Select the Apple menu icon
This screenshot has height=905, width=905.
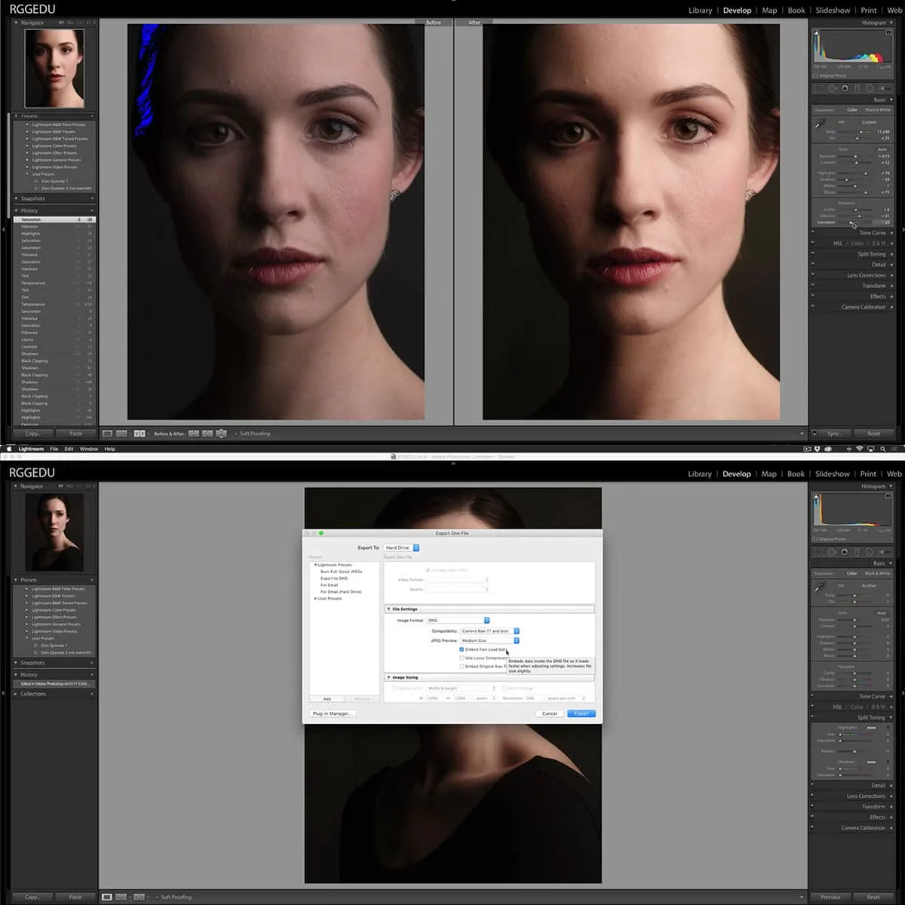[8, 449]
